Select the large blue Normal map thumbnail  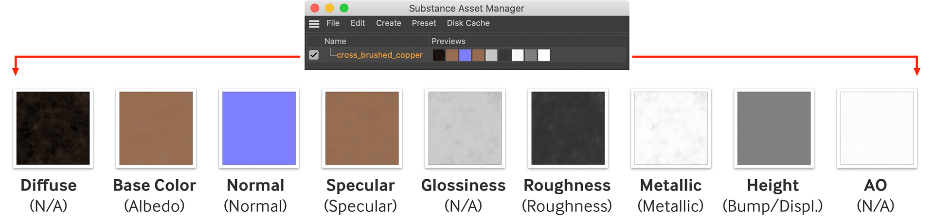click(259, 128)
